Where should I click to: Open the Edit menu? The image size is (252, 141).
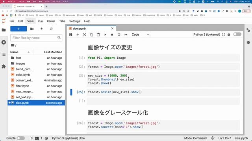click(20, 21)
